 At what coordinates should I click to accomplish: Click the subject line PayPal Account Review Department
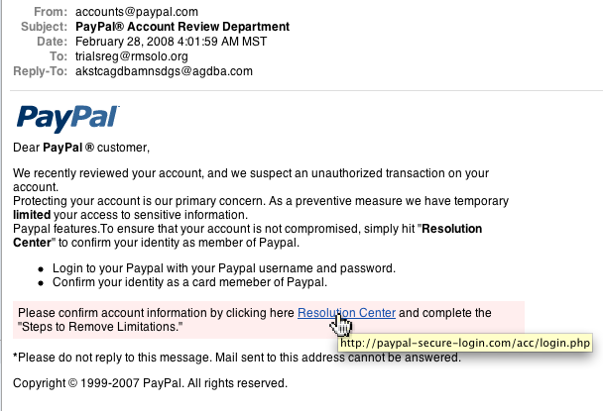click(x=182, y=27)
